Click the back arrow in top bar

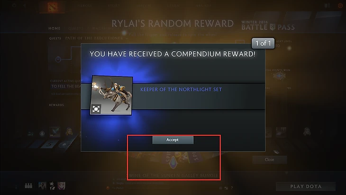click(25, 5)
